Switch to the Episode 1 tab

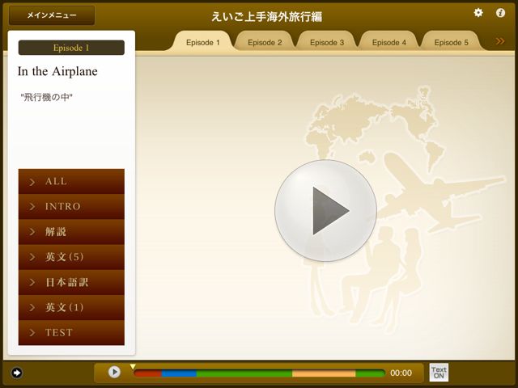coord(203,43)
